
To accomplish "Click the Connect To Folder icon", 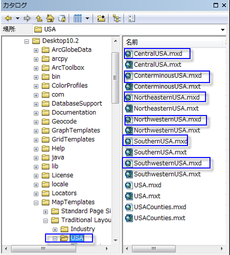I will click(101, 18).
